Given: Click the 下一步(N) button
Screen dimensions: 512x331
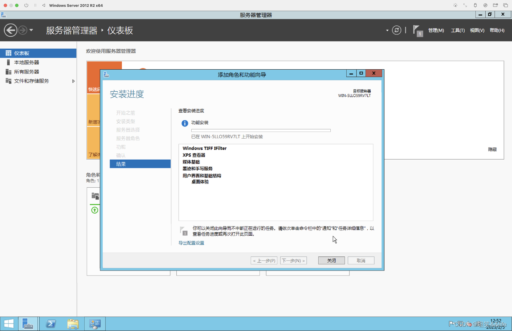Looking at the screenshot, I should [x=293, y=261].
